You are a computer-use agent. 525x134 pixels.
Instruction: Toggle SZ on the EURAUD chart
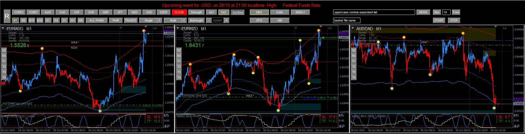click(x=4, y=50)
